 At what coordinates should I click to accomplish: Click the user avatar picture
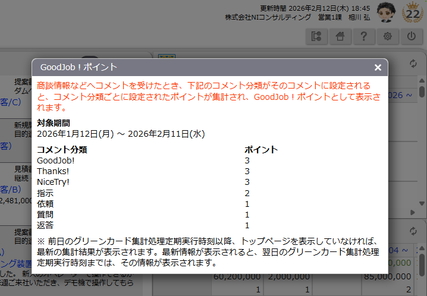tap(387, 11)
